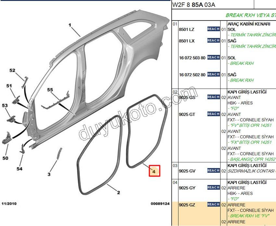Click callout 52 near the upper bracket

pyautogui.click(x=12, y=70)
